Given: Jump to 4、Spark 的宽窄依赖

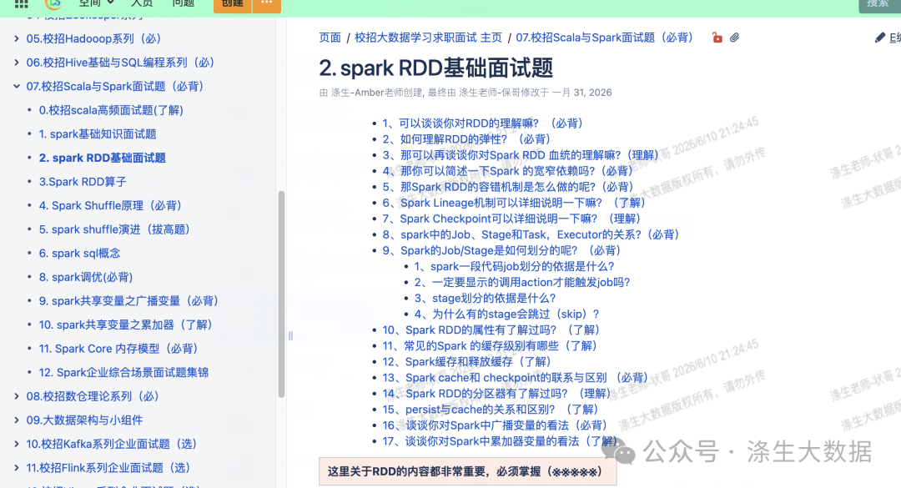Looking at the screenshot, I should [x=507, y=171].
